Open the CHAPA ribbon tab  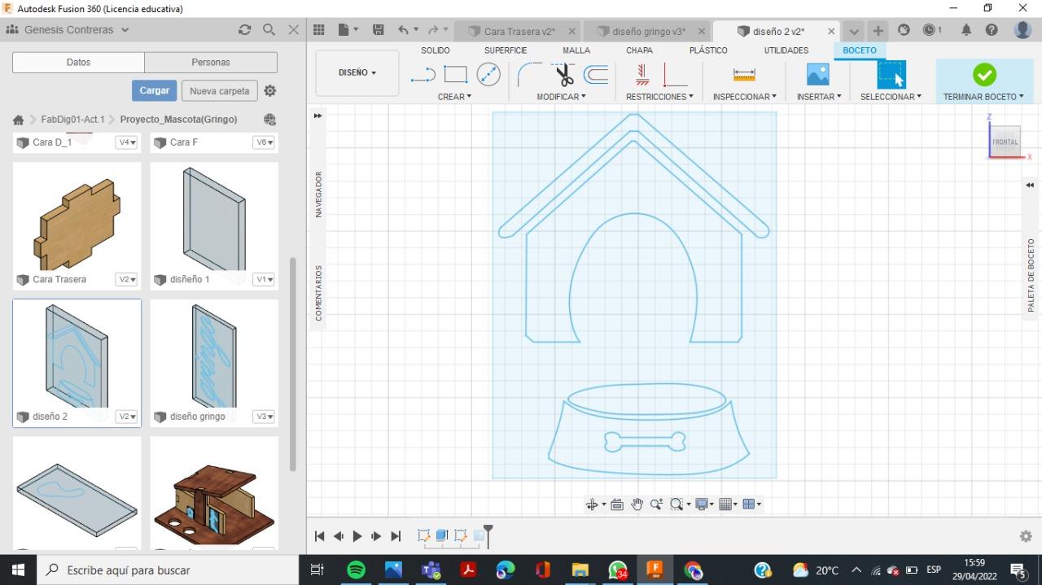[x=639, y=50]
